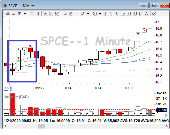
Task: Select the vertical lines tool
Action: pos(38,14)
